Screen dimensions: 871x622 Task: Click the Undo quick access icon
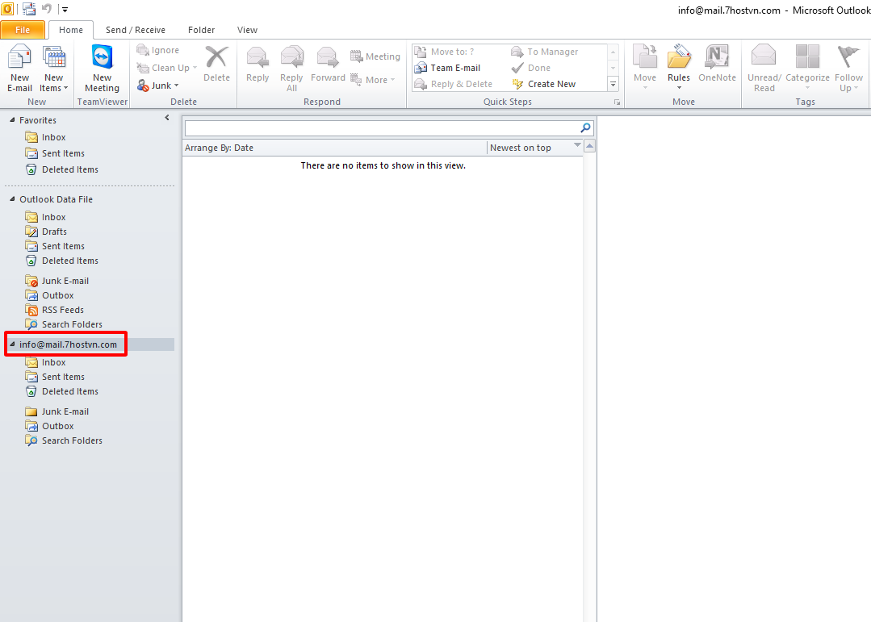[47, 9]
